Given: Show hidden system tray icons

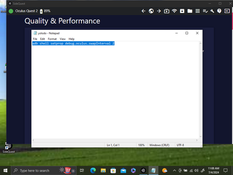Looking at the screenshot, I should point(174,171).
